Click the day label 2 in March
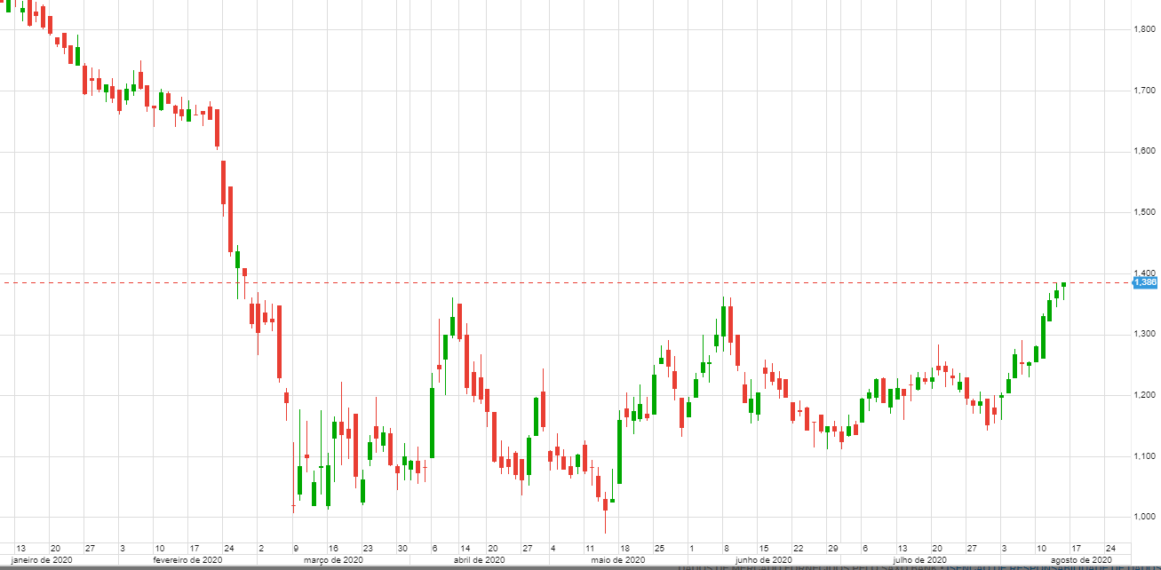1161x570 pixels. [x=260, y=548]
